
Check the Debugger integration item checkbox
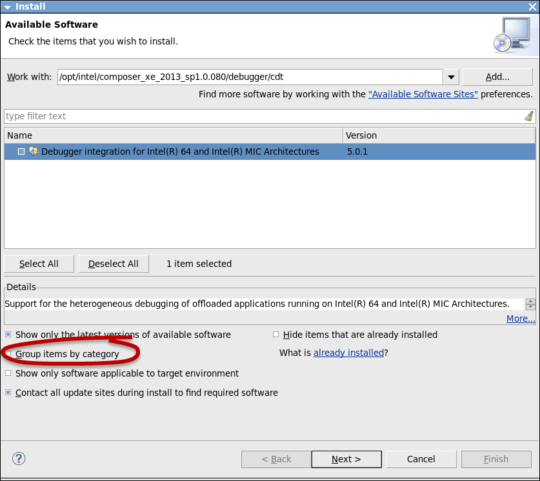21,152
